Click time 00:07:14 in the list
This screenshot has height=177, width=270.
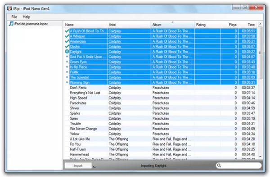point(248,93)
